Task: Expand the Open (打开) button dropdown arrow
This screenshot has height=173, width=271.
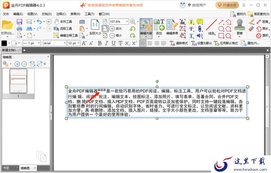Action: pos(7,37)
